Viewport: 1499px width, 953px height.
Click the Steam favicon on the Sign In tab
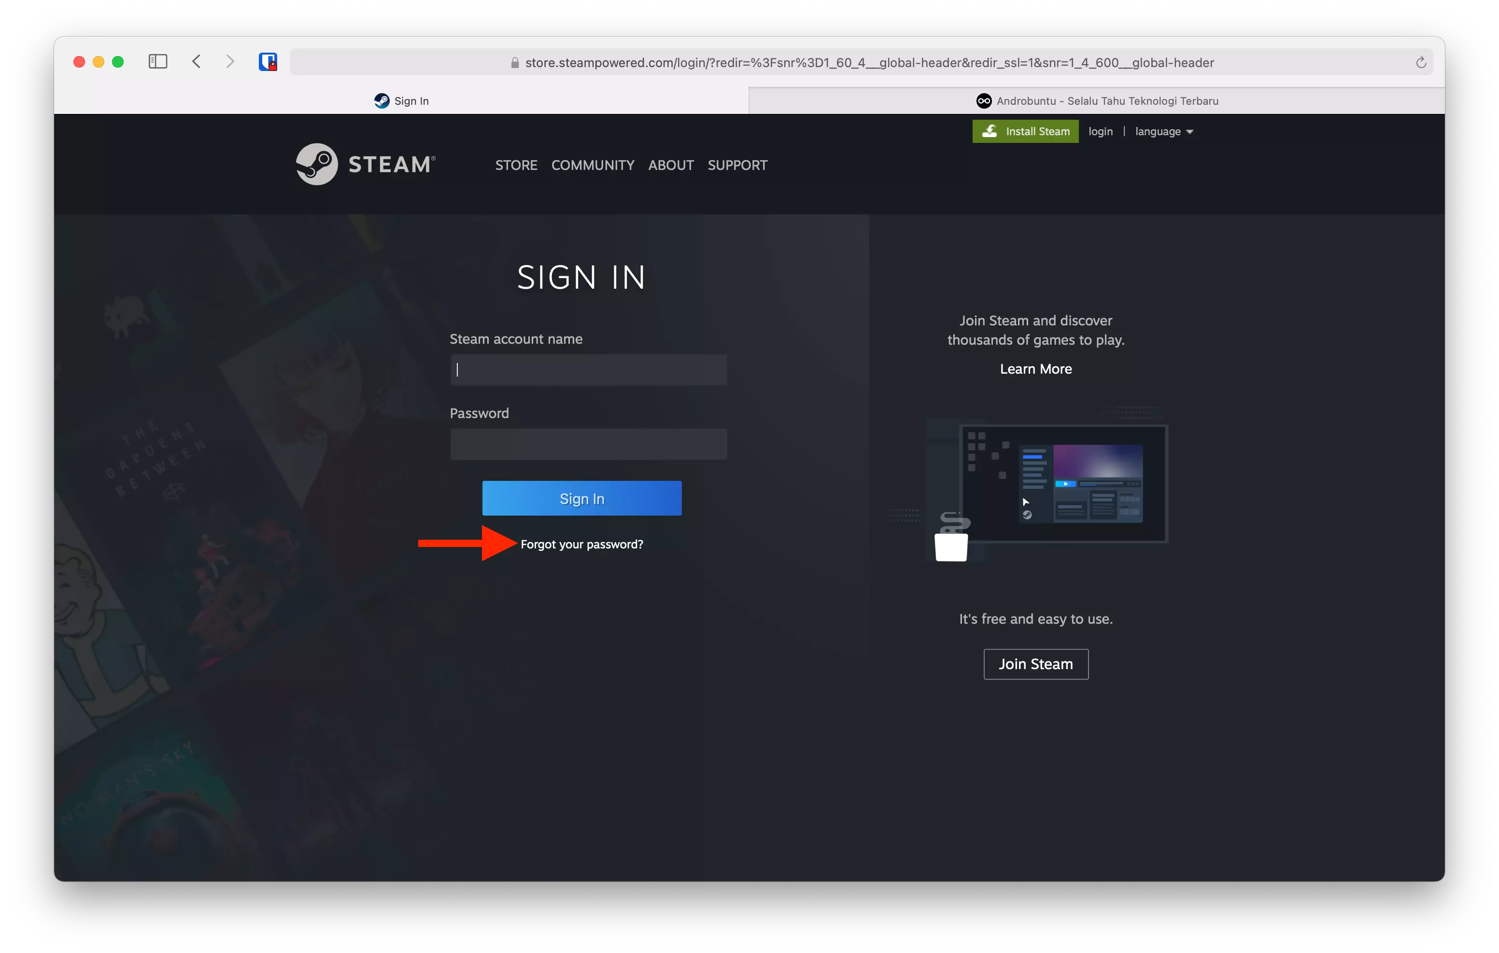(x=382, y=100)
